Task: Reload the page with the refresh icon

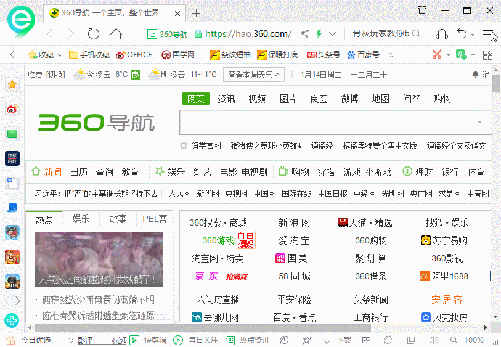Action: point(93,34)
